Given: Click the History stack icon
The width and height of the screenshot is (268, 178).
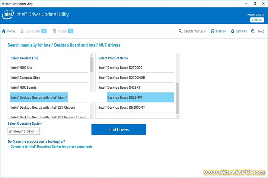Looking at the screenshot, I should 213,31.
